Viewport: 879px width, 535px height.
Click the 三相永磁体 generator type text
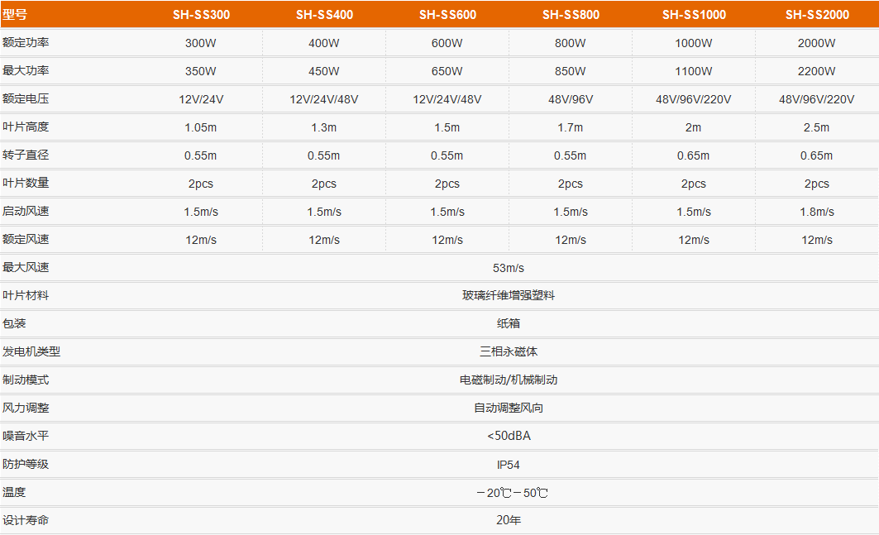[x=509, y=352]
